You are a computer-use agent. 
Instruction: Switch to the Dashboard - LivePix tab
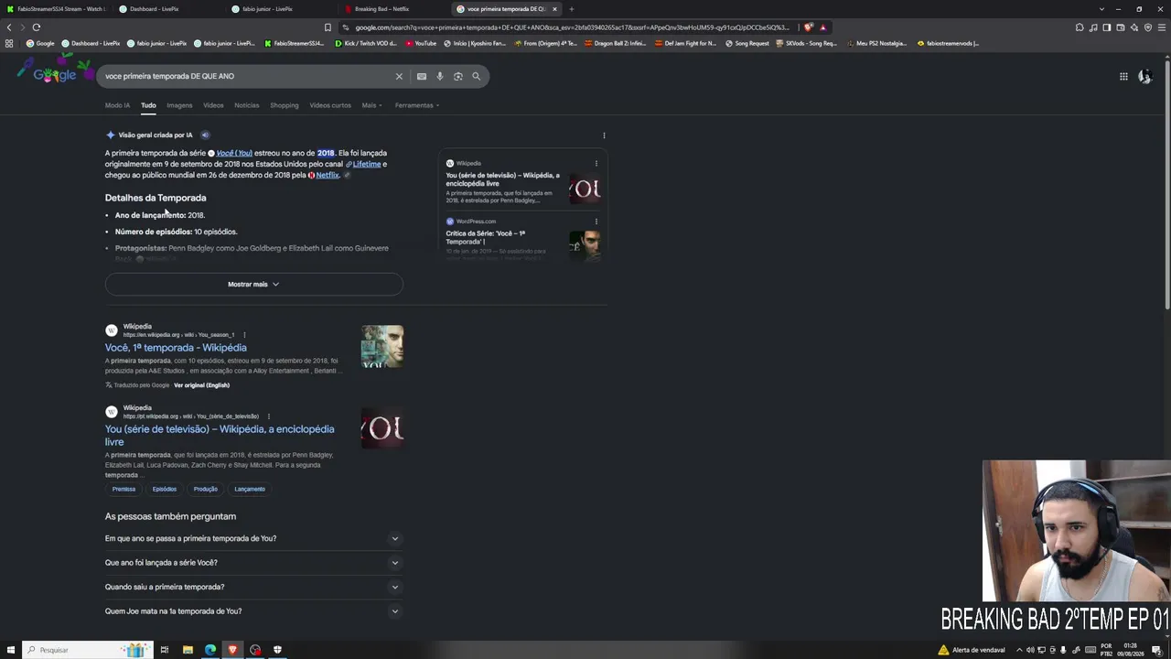click(x=169, y=9)
